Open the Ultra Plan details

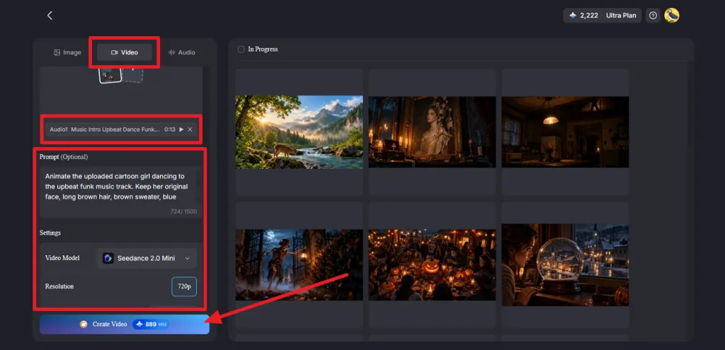(621, 16)
